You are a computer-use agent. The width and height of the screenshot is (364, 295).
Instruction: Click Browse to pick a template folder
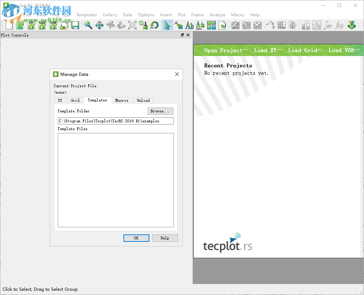tap(160, 111)
